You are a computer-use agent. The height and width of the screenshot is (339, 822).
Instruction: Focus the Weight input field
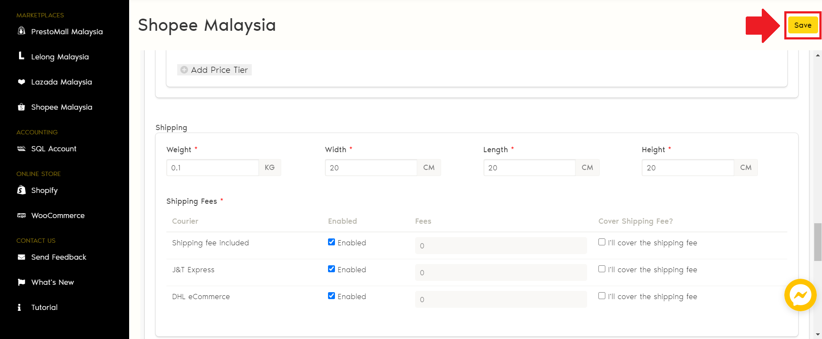tap(212, 168)
